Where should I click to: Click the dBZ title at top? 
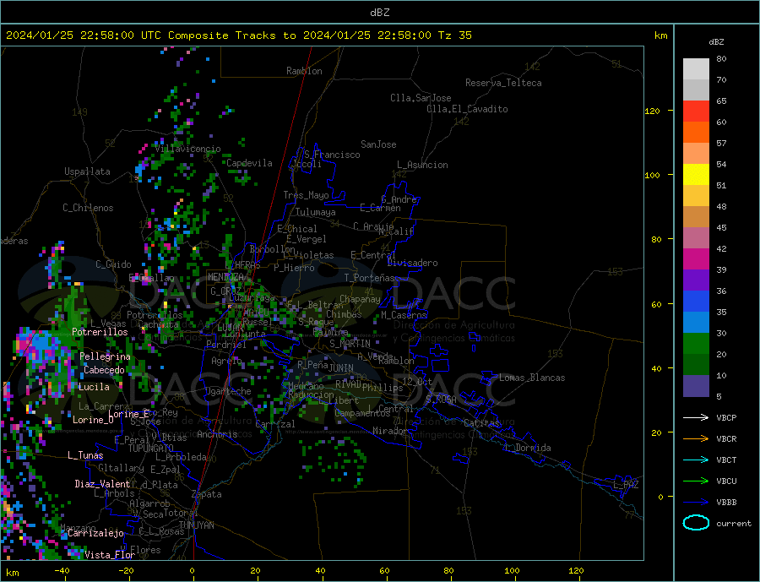[x=379, y=13]
